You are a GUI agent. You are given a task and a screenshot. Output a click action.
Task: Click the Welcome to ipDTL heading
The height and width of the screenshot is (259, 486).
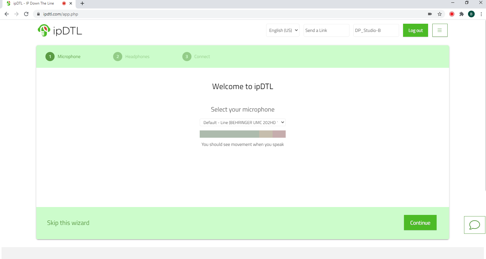click(243, 87)
